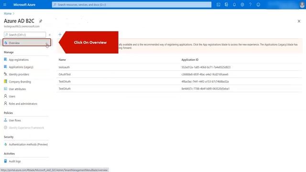Open Directory and subscription filter icon
Image resolution: width=306 pixels, height=172 pixels.
click(x=226, y=4)
